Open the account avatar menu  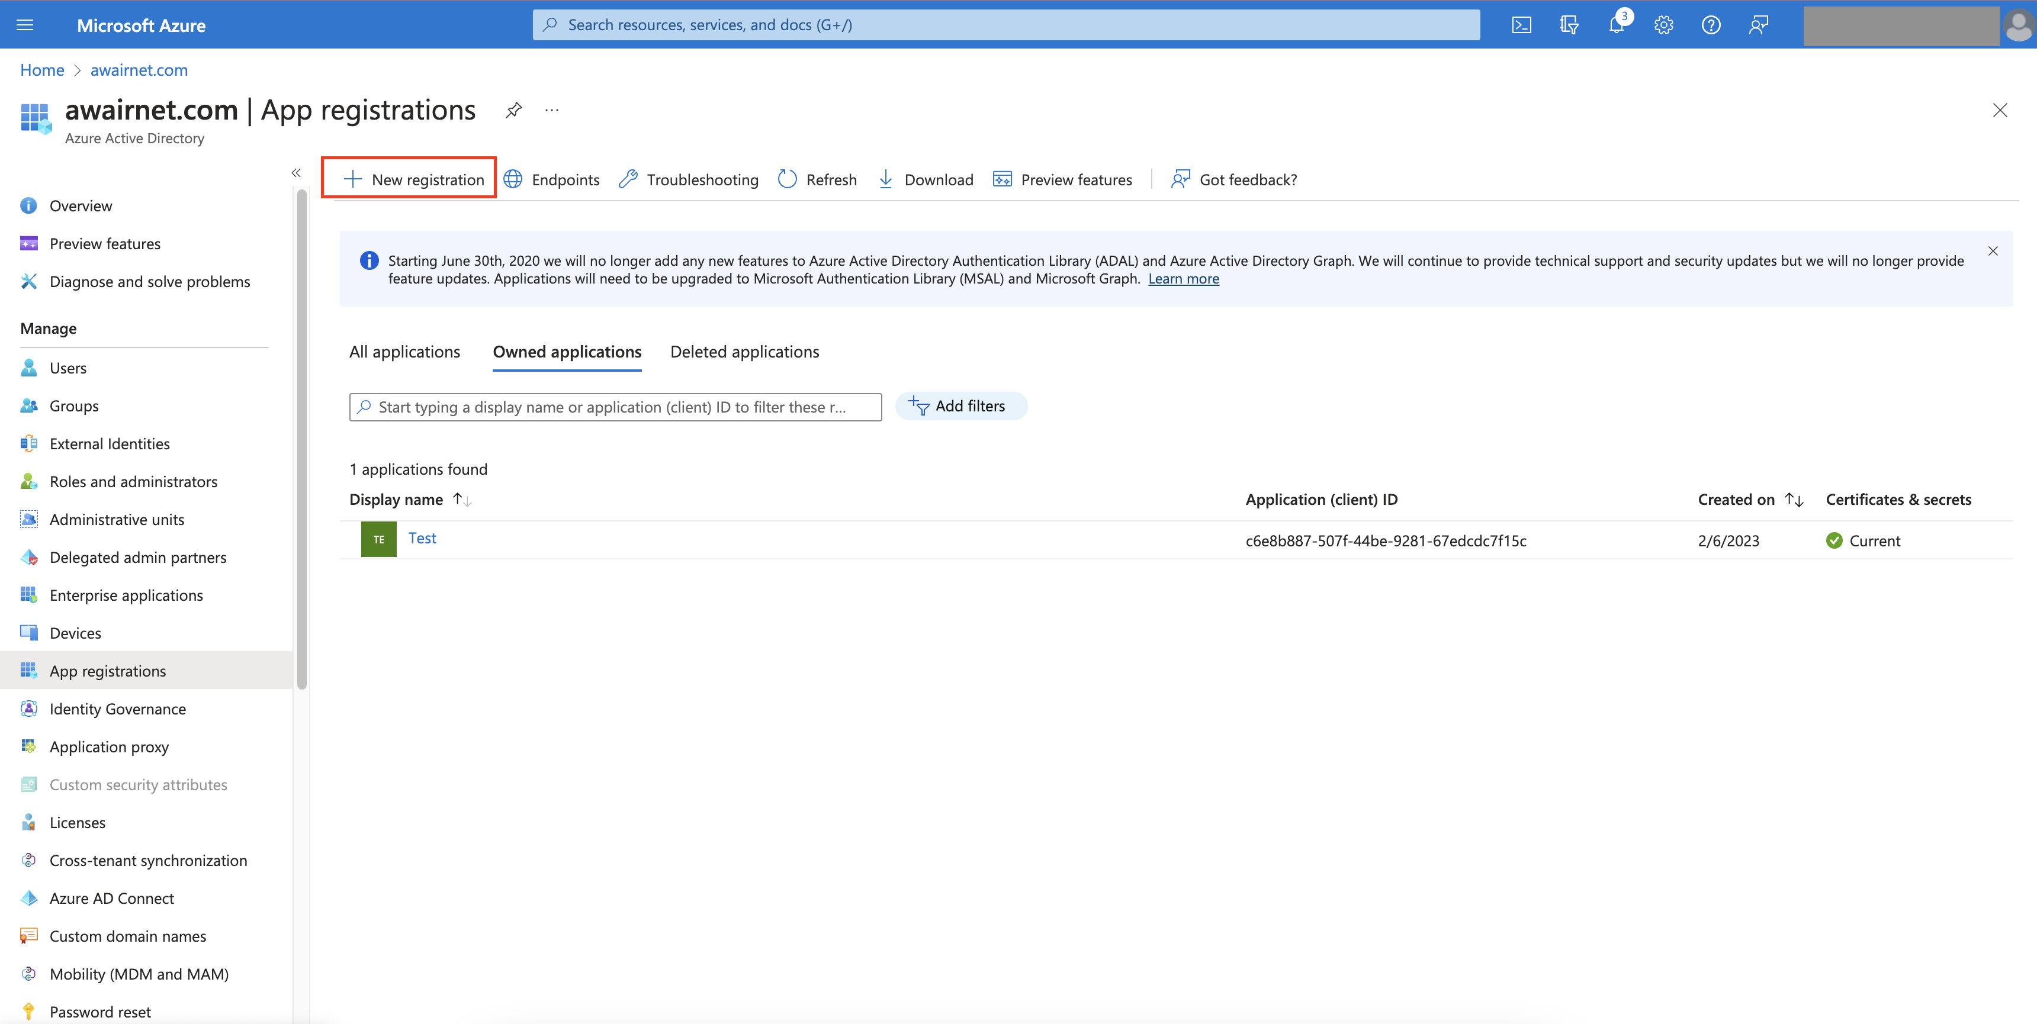[2018, 25]
